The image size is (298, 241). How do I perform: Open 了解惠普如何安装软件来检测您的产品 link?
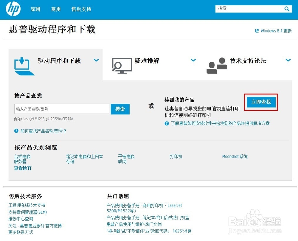(220, 123)
